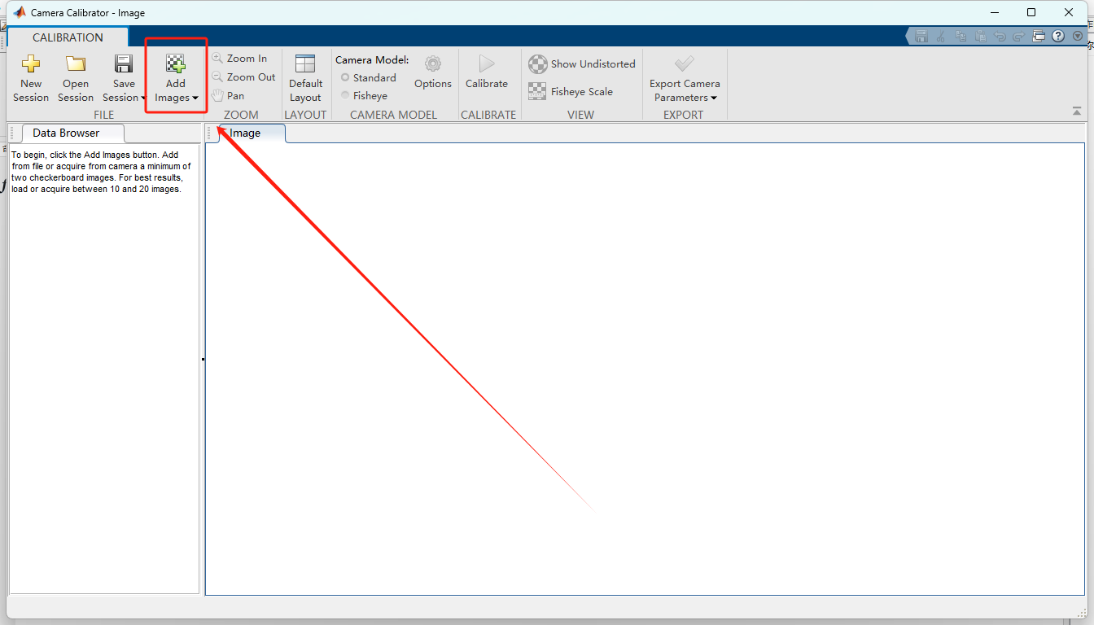Screen dimensions: 1094x625
Task: Run the Calibrate button
Action: (x=487, y=72)
